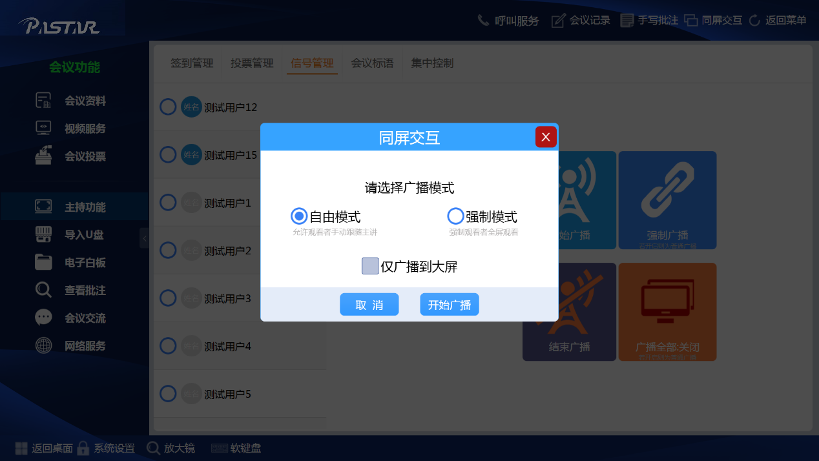Click the 强制广播 chain-link tile
This screenshot has width=819, height=461.
coord(667,200)
